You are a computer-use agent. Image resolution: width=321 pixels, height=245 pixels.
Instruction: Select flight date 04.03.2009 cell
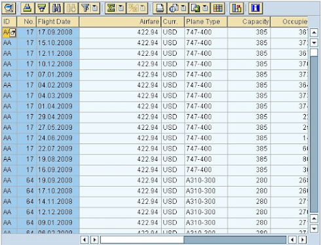click(x=58, y=96)
